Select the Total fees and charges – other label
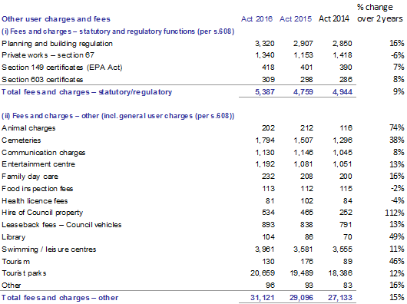 coord(60,298)
